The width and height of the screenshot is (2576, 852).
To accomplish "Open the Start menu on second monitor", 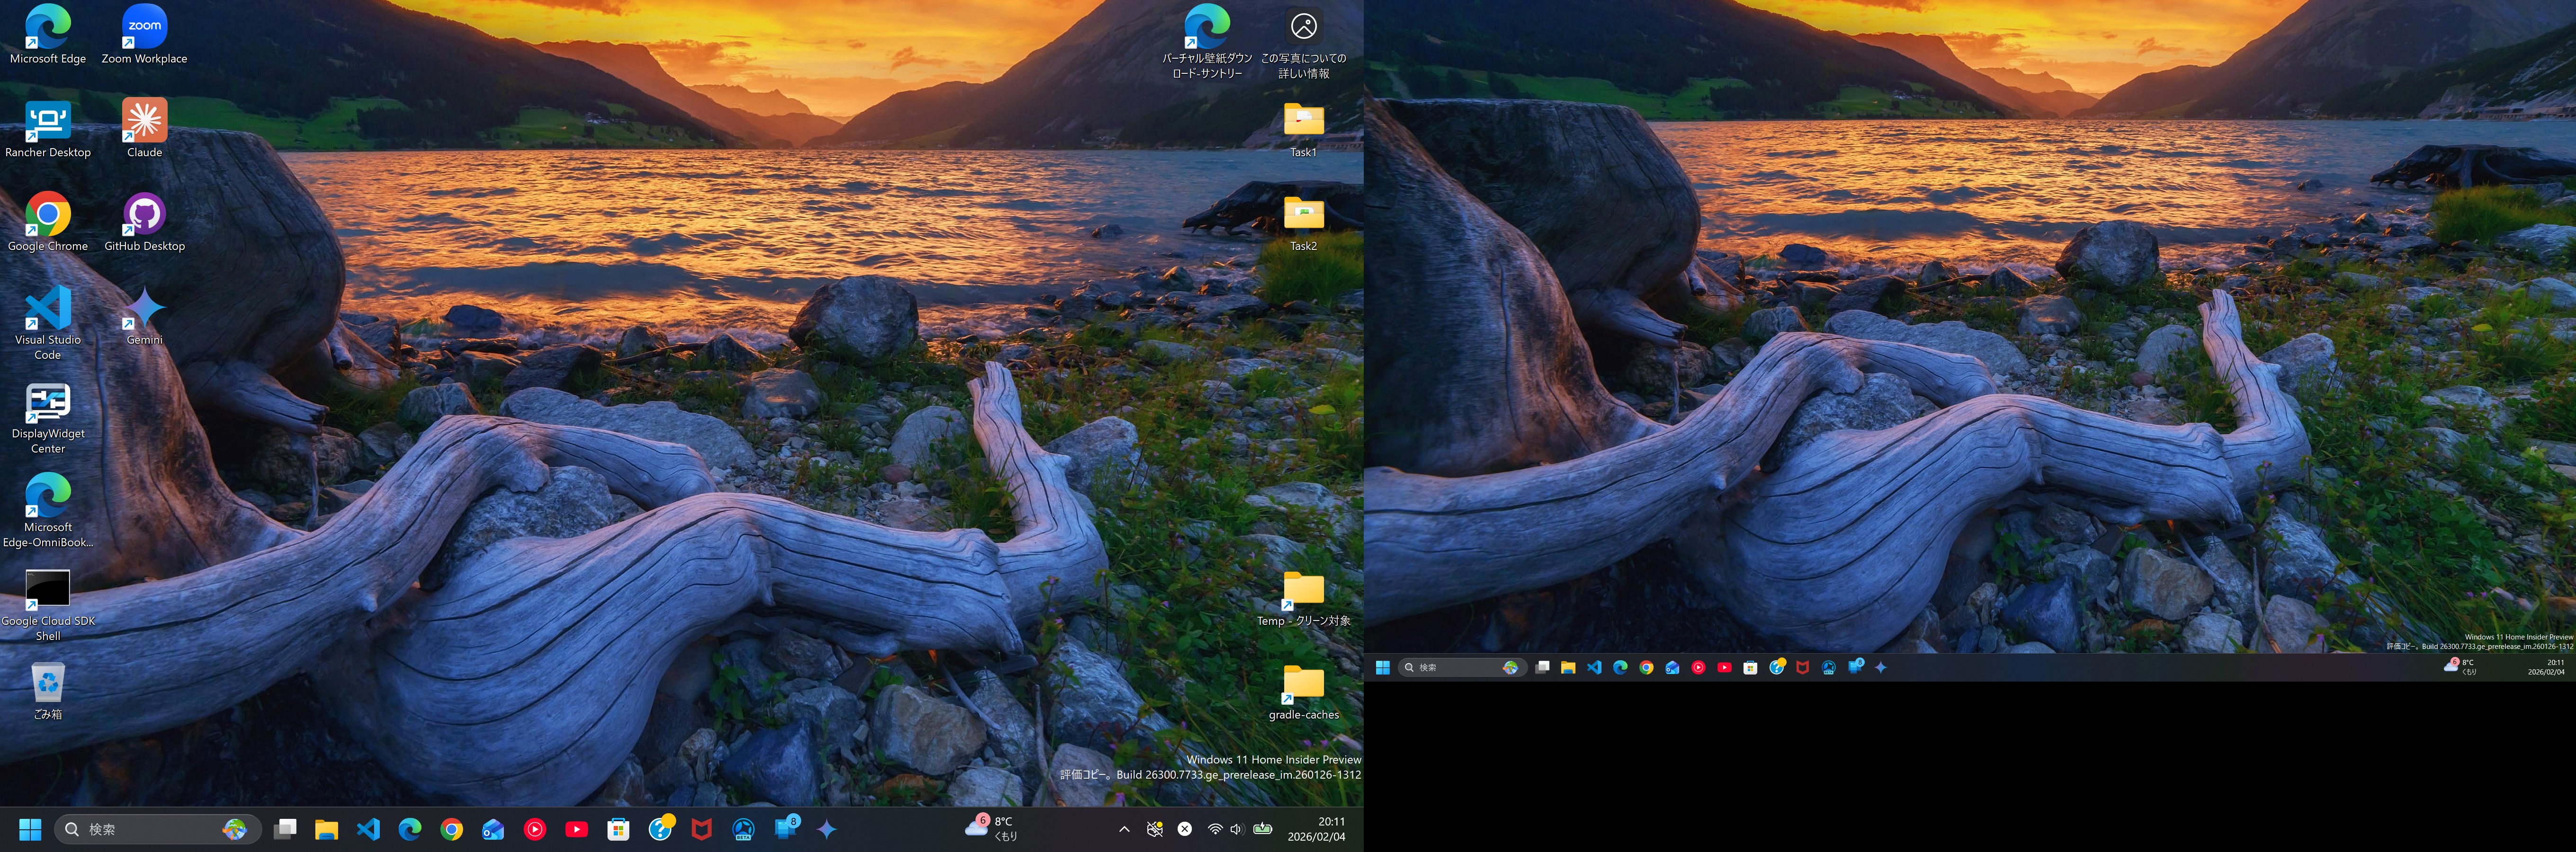I will click(x=1382, y=667).
